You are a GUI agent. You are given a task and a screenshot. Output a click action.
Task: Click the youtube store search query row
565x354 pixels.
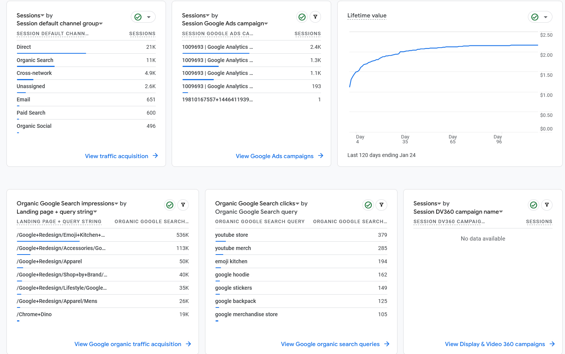pos(231,234)
